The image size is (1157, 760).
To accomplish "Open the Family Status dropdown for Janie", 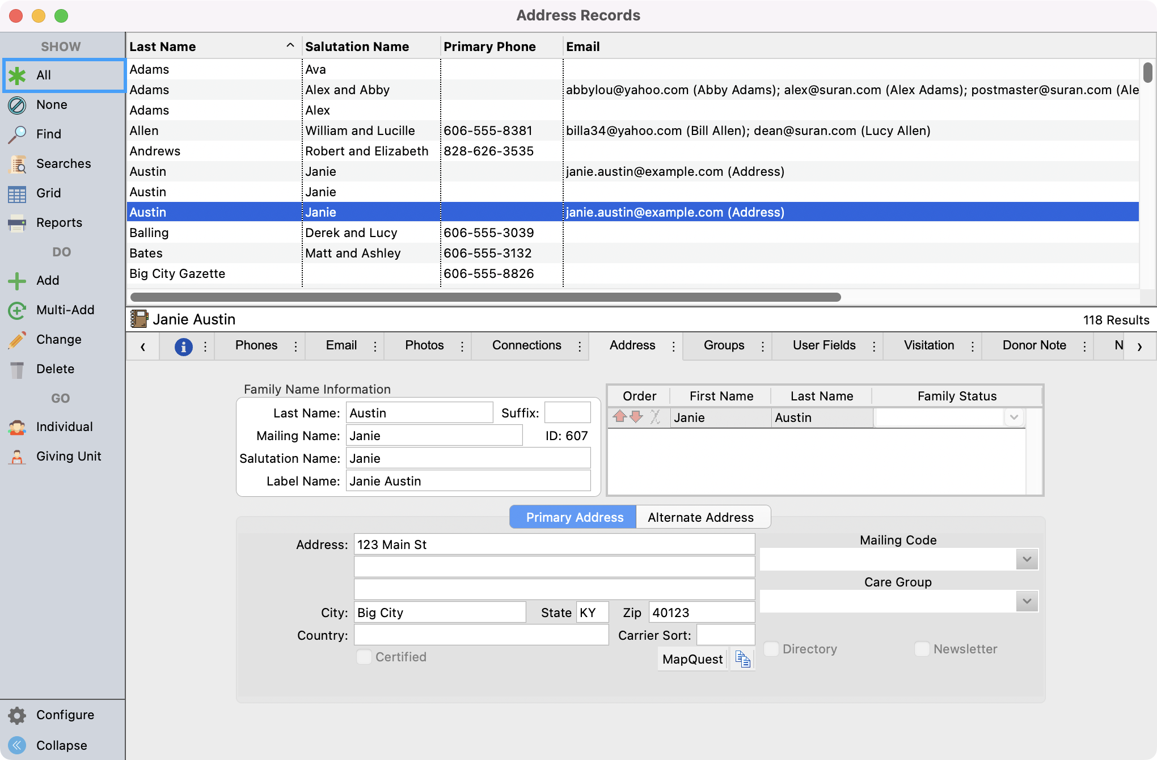I will pyautogui.click(x=1014, y=417).
